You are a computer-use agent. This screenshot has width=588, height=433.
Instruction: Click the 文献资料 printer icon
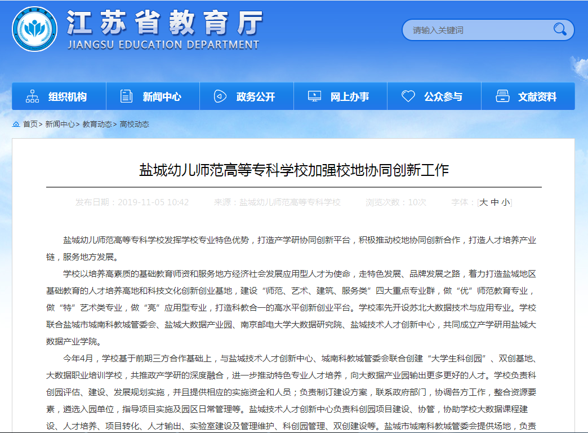click(x=502, y=96)
